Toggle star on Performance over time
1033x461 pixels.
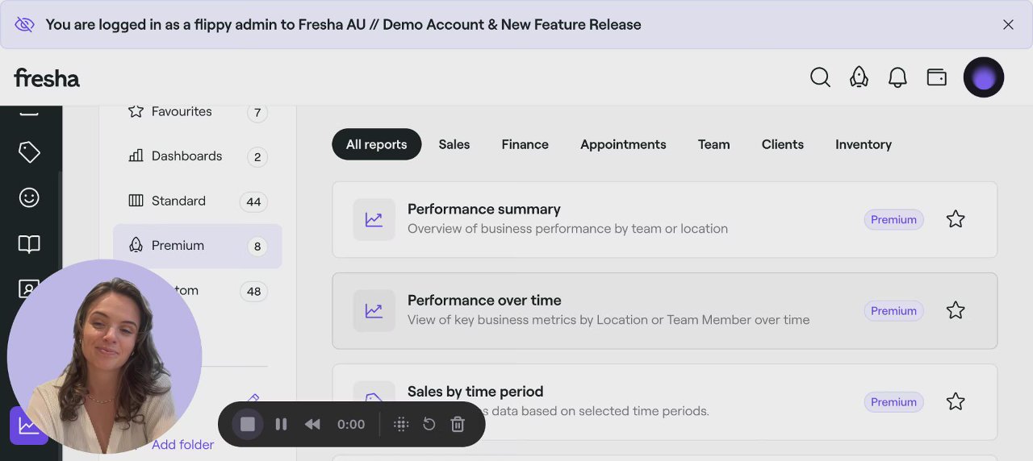(x=956, y=310)
